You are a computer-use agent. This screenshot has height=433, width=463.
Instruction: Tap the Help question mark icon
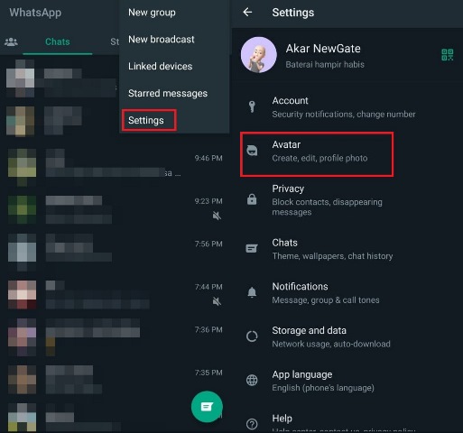[x=252, y=424]
